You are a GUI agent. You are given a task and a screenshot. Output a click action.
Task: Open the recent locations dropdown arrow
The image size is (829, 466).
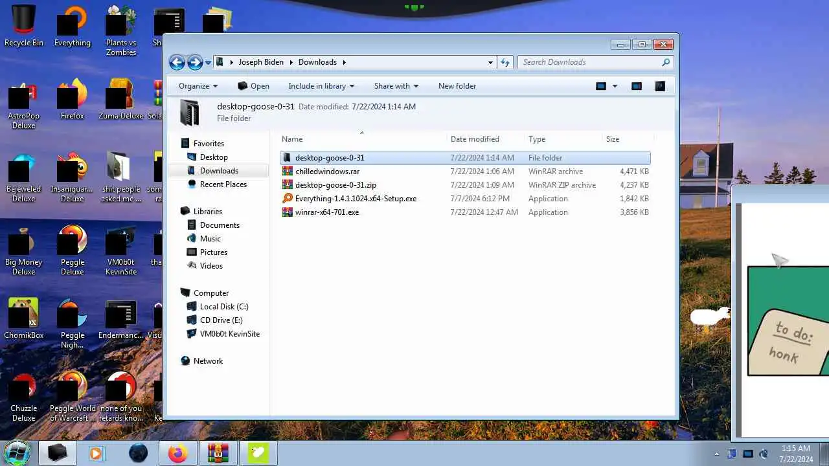tap(208, 63)
